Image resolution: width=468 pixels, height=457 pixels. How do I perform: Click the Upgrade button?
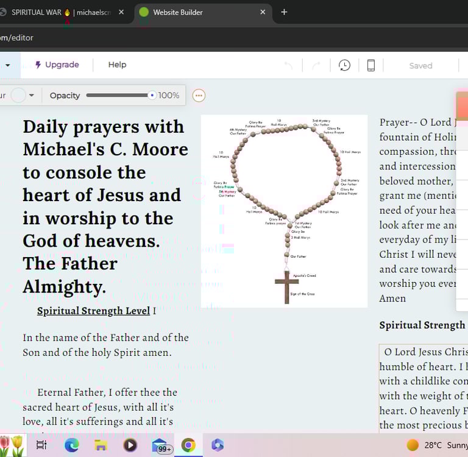pyautogui.click(x=57, y=65)
